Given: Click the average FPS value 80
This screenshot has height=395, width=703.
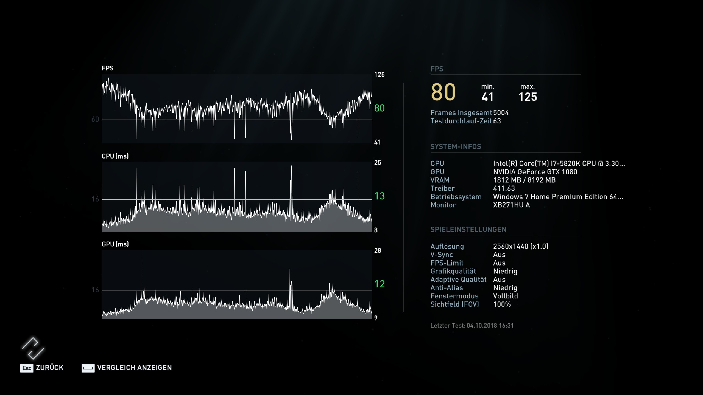Looking at the screenshot, I should coord(443,92).
